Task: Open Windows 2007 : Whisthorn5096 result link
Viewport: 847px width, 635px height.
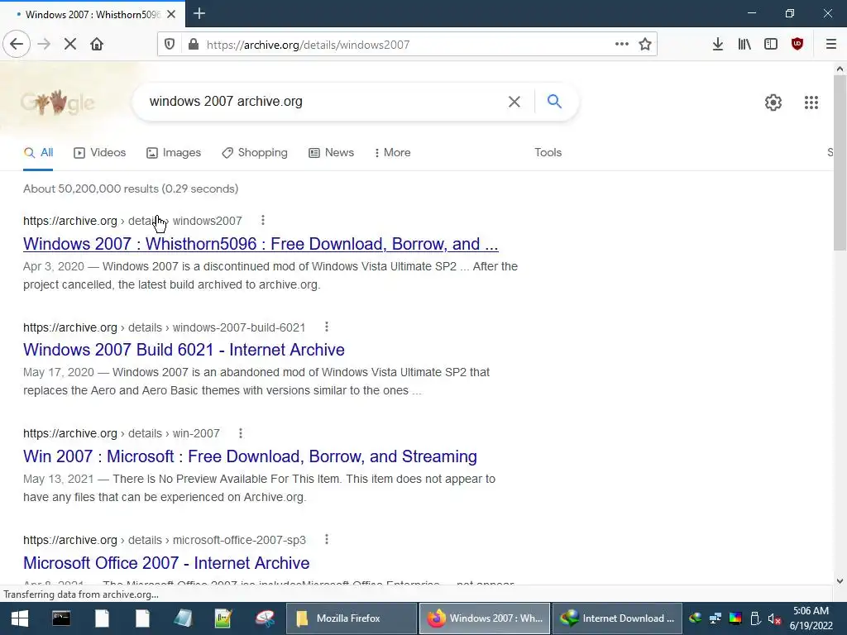Action: tap(261, 244)
